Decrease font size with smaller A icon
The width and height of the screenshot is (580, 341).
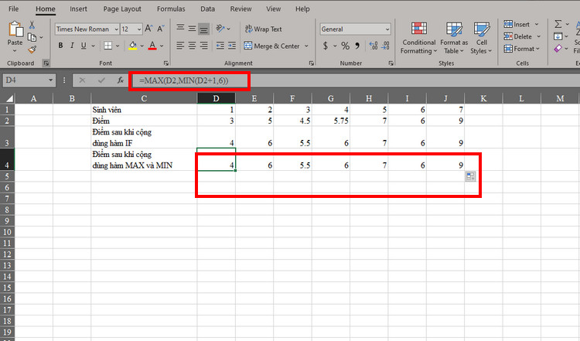pyautogui.click(x=161, y=29)
